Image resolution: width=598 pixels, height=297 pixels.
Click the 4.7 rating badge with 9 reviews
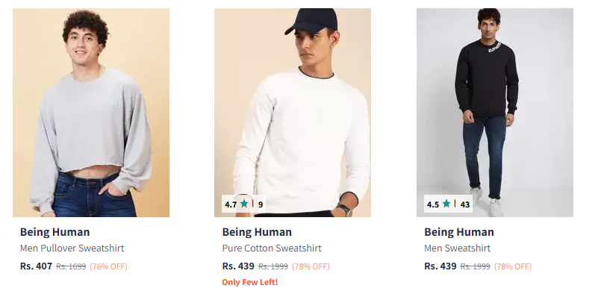tap(243, 204)
